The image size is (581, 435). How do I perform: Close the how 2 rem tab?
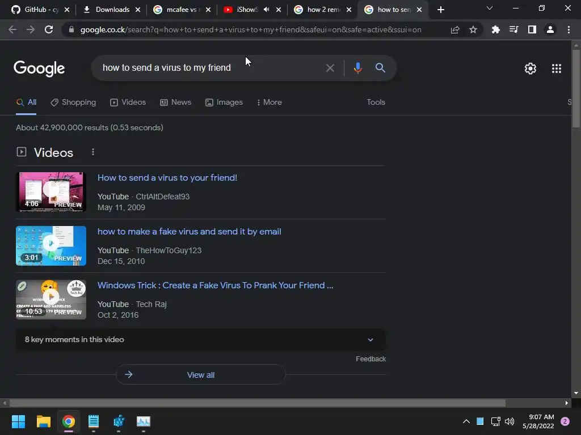coord(349,10)
